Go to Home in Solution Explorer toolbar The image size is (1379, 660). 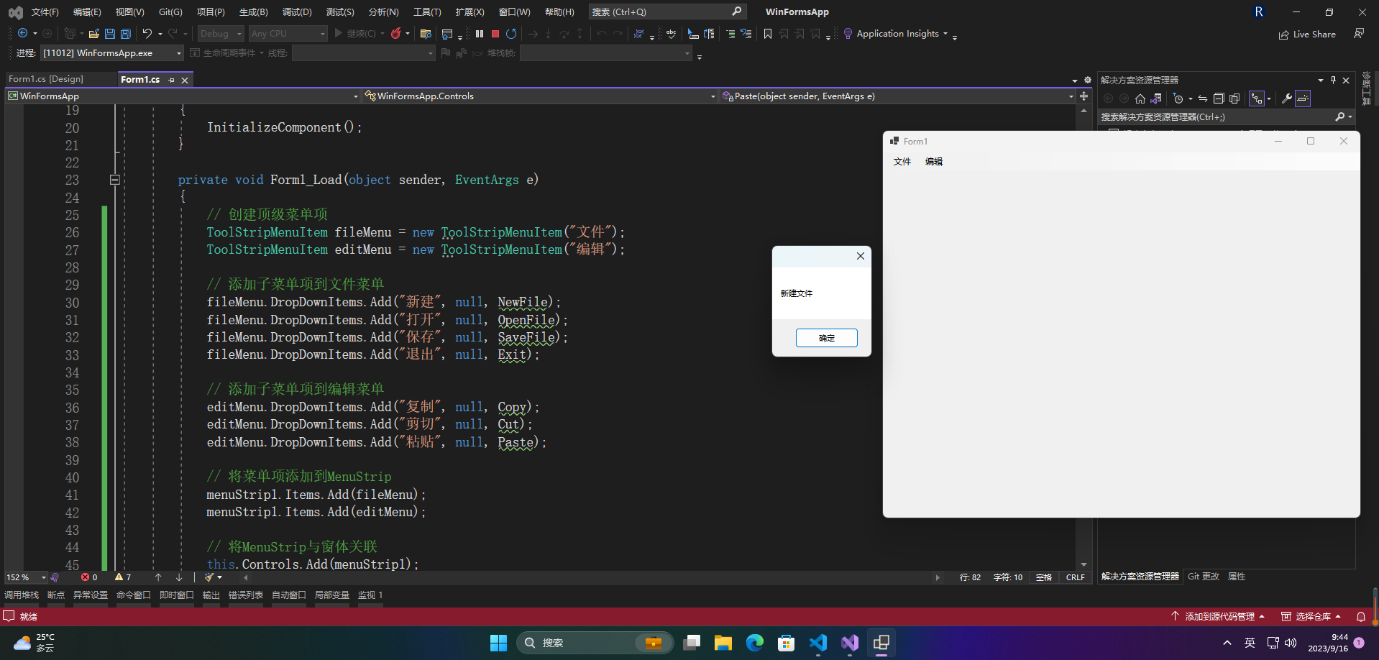click(1140, 98)
